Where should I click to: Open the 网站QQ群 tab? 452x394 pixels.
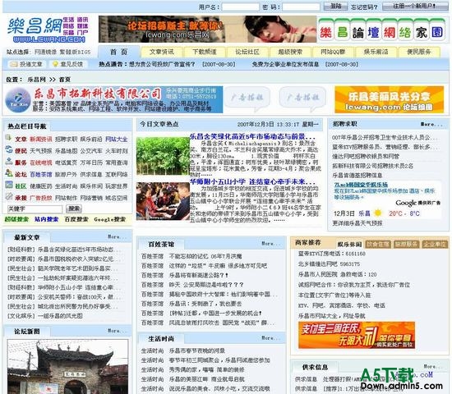click(x=333, y=52)
